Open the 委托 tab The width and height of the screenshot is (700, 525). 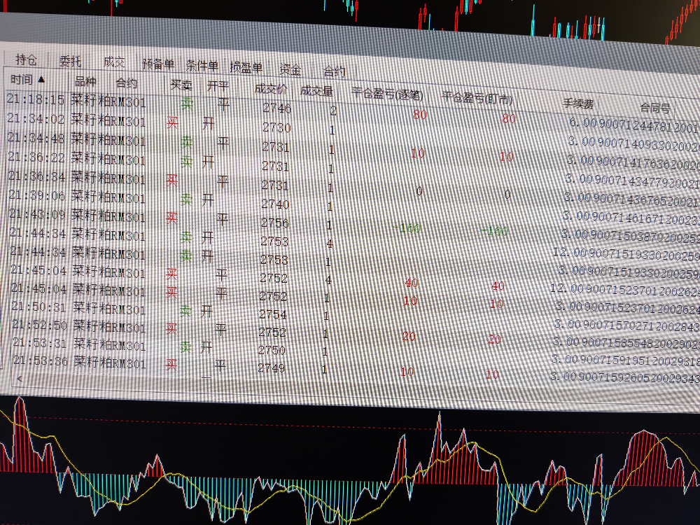[x=70, y=61]
